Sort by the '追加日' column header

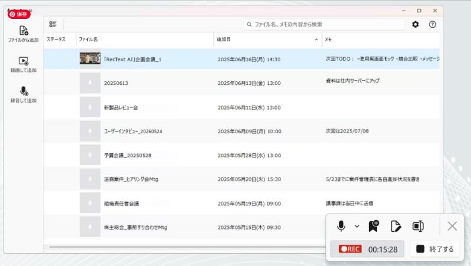pyautogui.click(x=224, y=40)
